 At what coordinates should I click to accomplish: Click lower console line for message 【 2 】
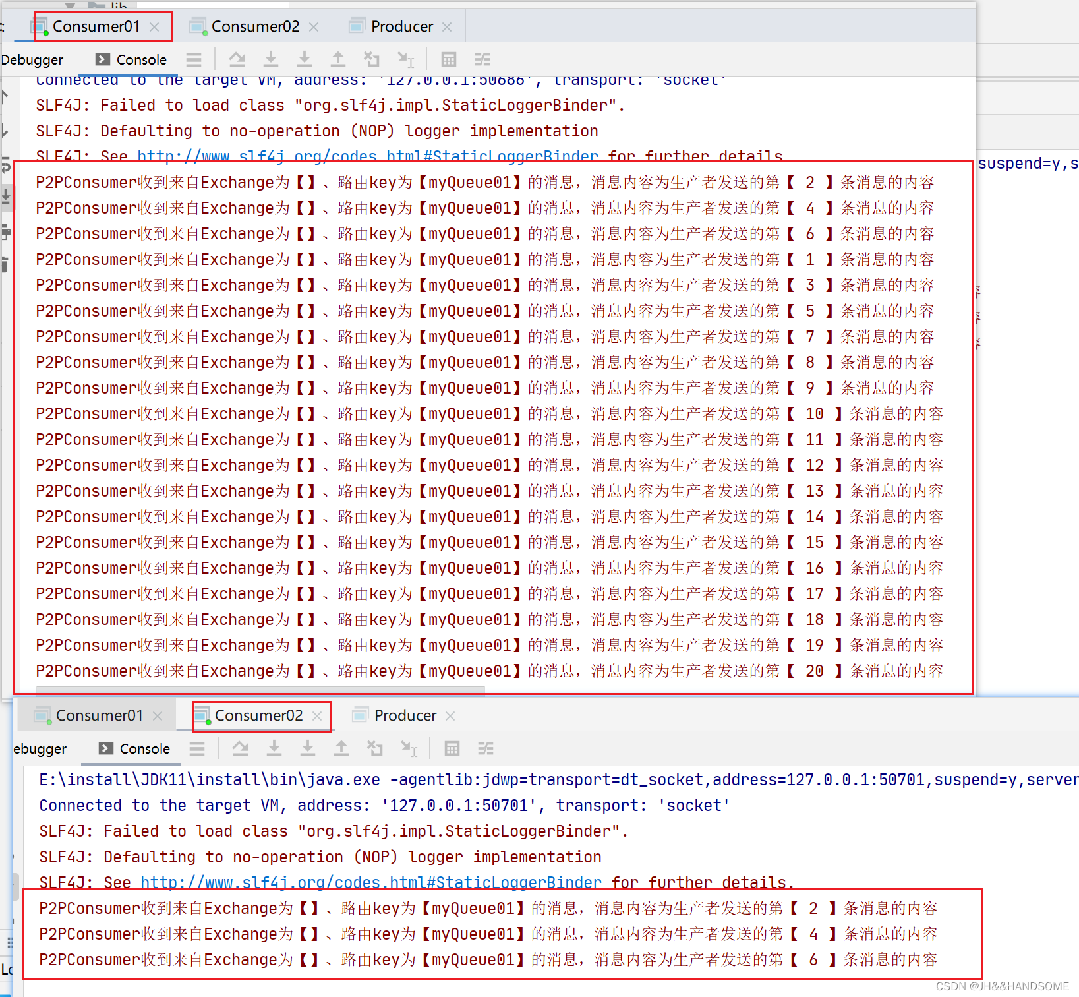[488, 909]
